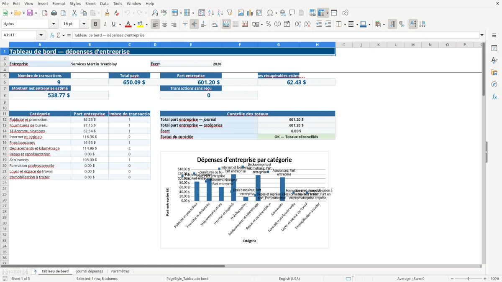The height and width of the screenshot is (282, 502).
Task: Format cells as percent
Action: point(268,24)
